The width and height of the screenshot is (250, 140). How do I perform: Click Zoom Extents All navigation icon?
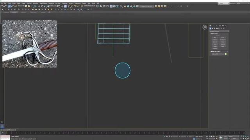pyautogui.click(x=248, y=136)
